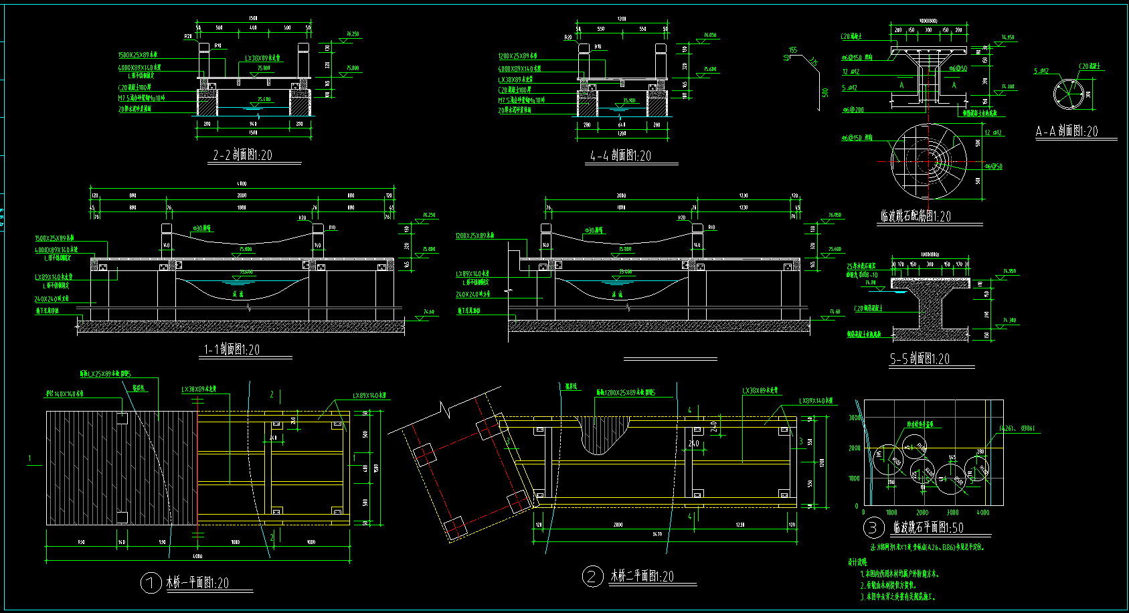
Task: Click the 1-1 剖面图1:20 title
Action: point(232,349)
